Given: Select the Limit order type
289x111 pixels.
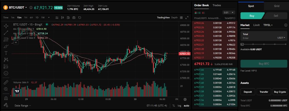Looking at the screenshot, I should point(256,25).
